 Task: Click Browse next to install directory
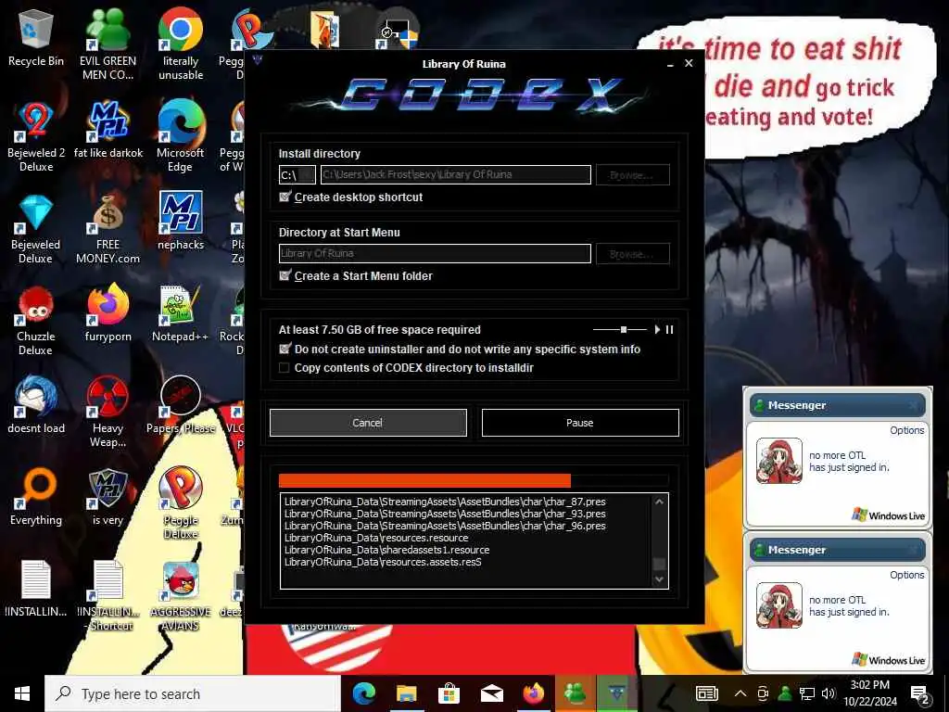pos(632,175)
